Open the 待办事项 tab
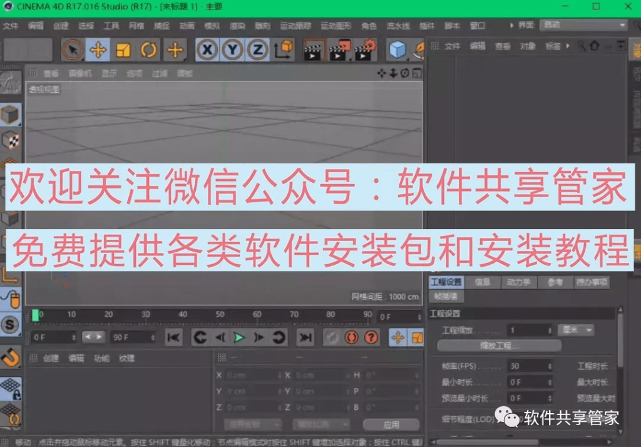This screenshot has width=641, height=447. pyautogui.click(x=591, y=282)
